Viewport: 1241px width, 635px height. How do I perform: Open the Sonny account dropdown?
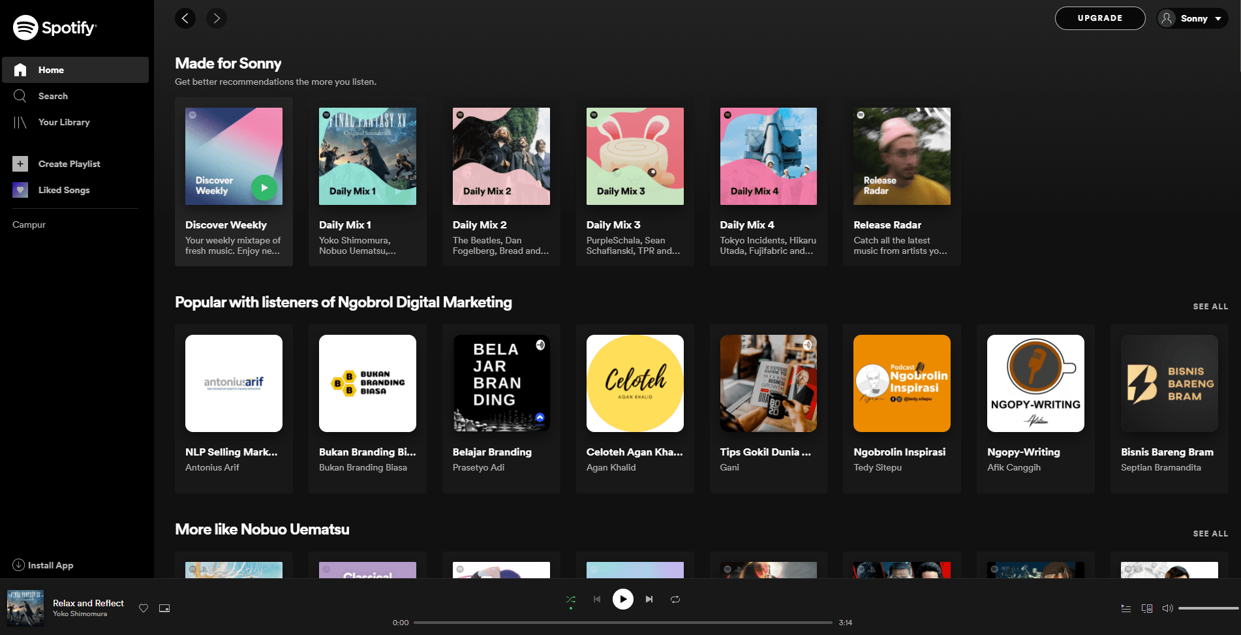[x=1192, y=18]
